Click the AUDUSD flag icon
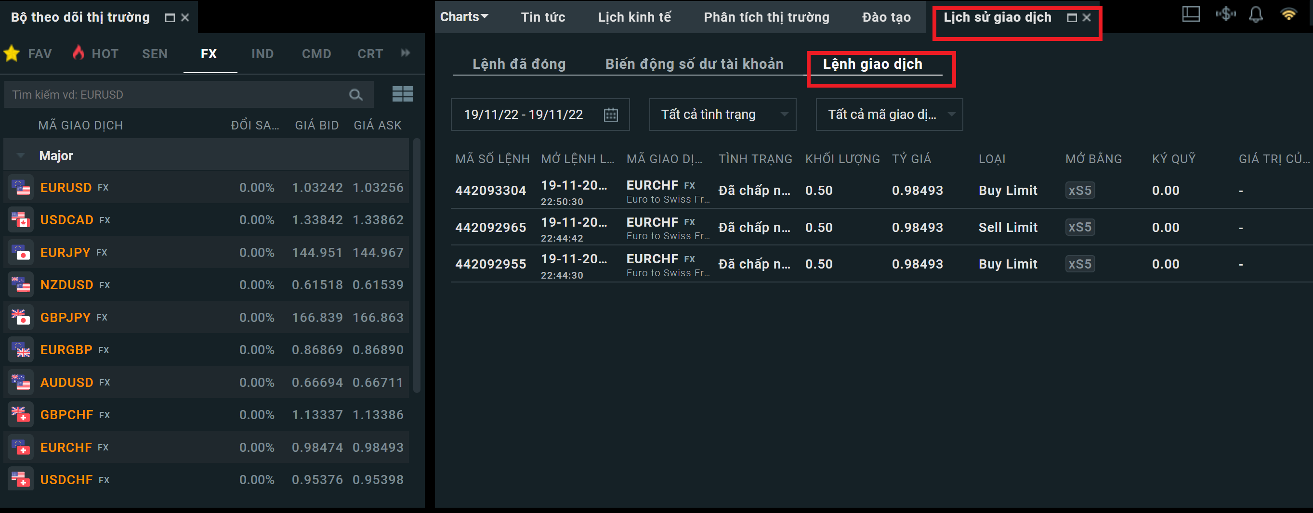 pos(21,383)
